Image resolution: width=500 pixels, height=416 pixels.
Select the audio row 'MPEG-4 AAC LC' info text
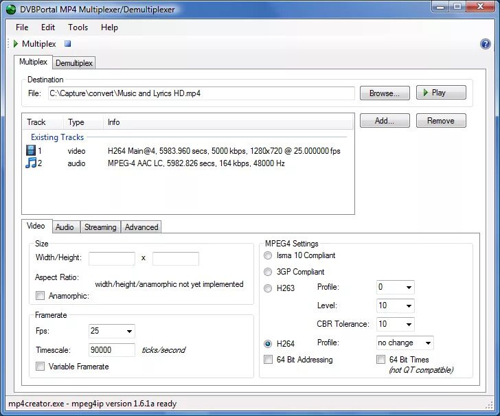(x=196, y=163)
